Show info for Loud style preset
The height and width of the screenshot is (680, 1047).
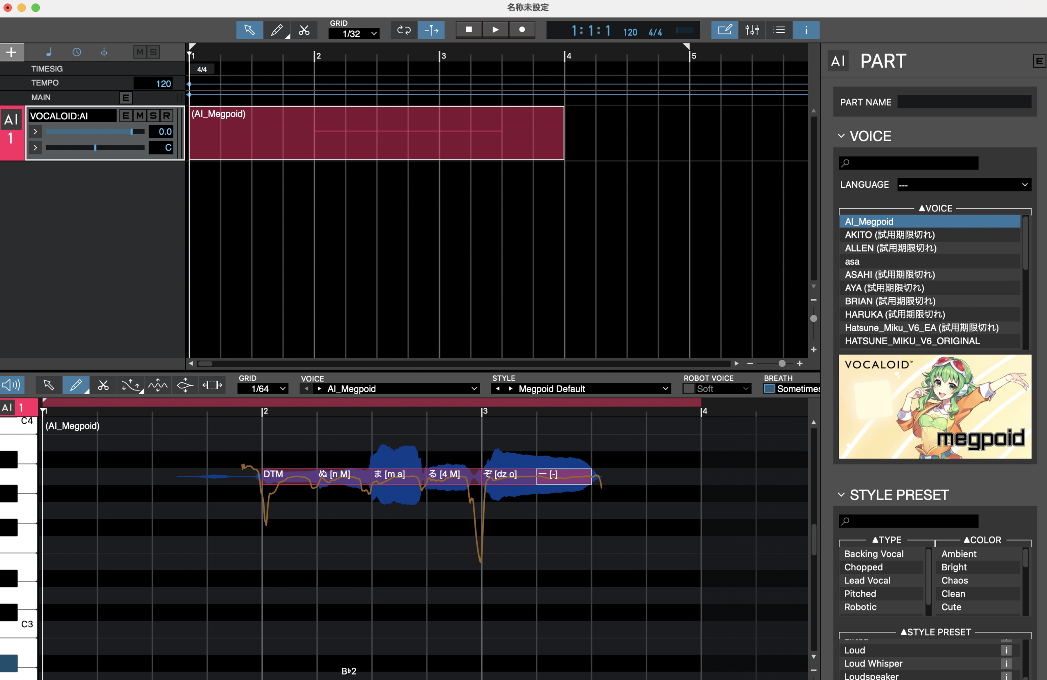click(x=1006, y=651)
